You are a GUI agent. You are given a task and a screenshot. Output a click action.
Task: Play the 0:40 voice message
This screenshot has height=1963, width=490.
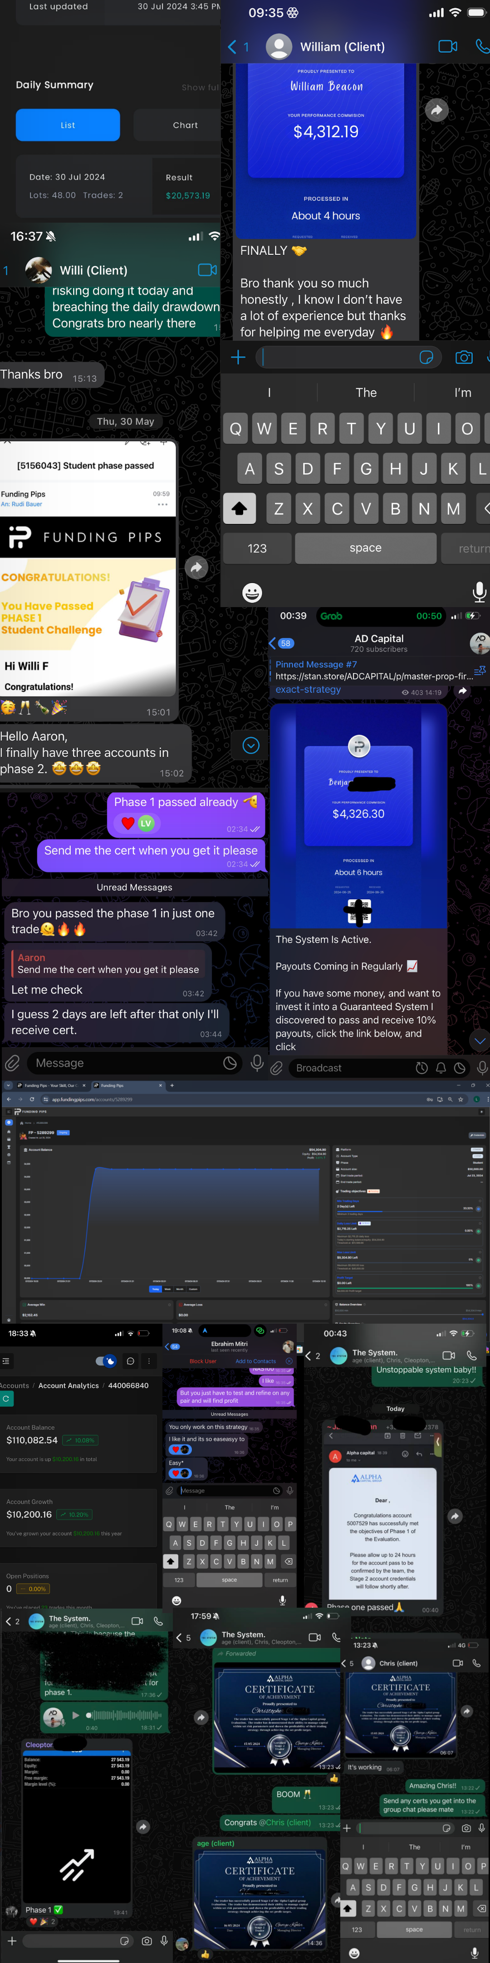click(75, 1715)
